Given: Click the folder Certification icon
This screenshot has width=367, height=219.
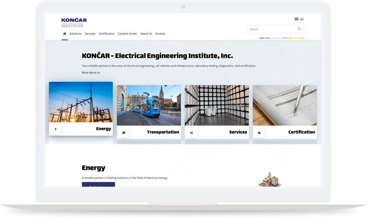Looking at the screenshot, I should 259,133.
